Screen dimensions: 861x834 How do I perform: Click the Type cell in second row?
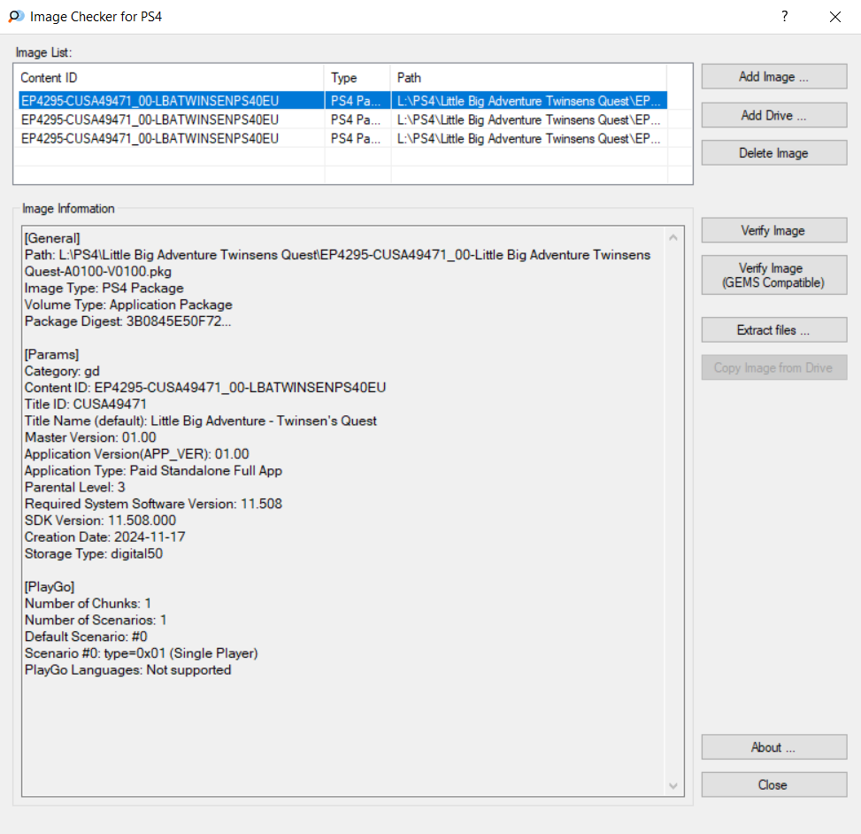[356, 120]
